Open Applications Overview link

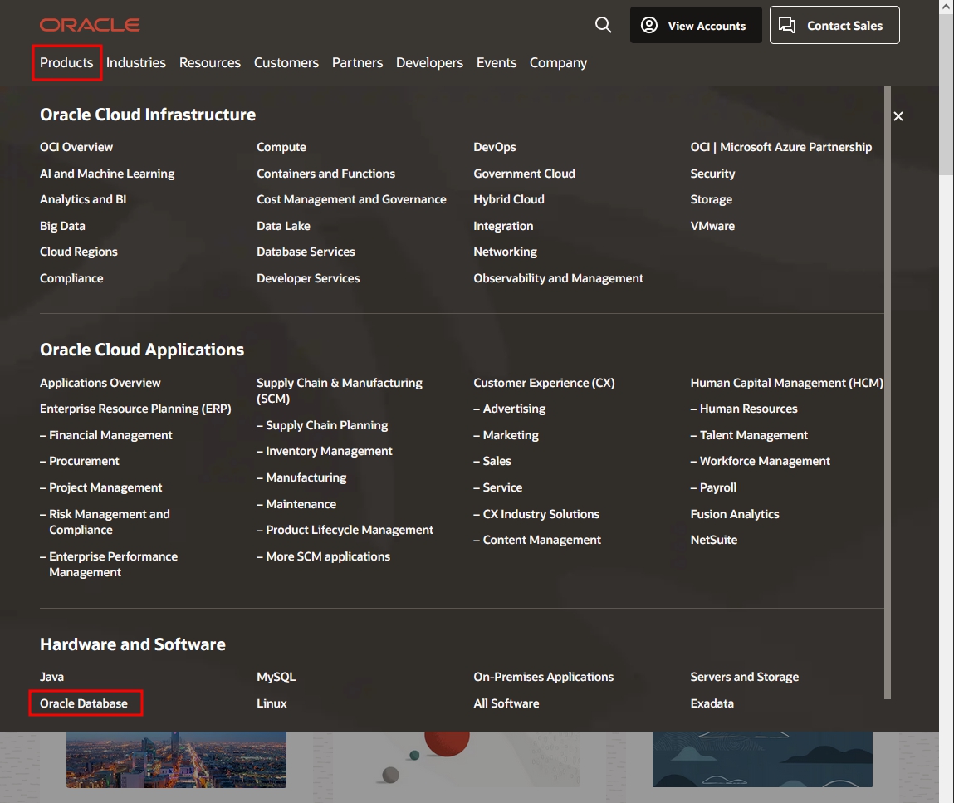[x=100, y=384]
